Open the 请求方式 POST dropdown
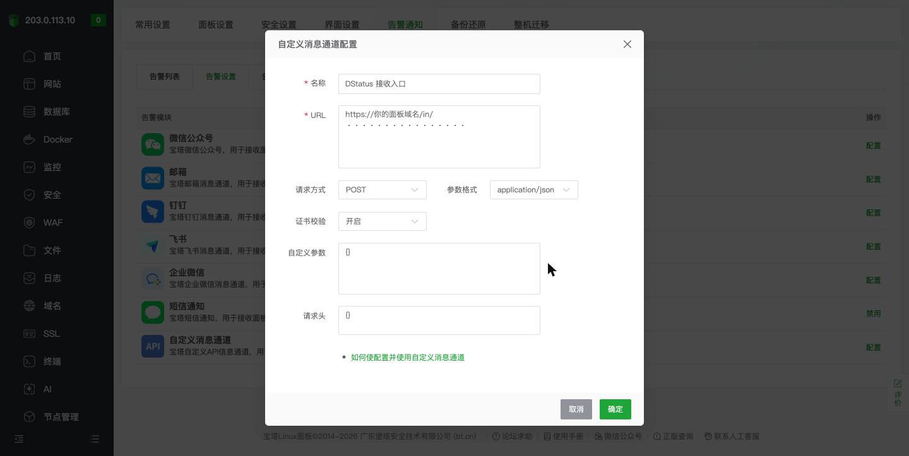Image resolution: width=909 pixels, height=456 pixels. click(383, 190)
